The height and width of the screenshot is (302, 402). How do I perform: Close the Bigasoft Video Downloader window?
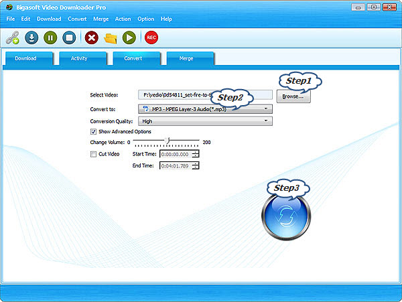(x=389, y=7)
